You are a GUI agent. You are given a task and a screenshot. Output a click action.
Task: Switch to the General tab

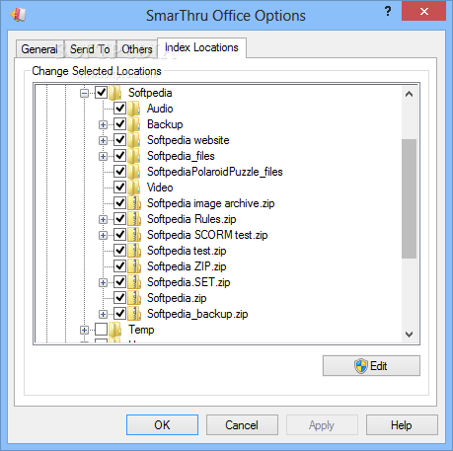click(39, 49)
